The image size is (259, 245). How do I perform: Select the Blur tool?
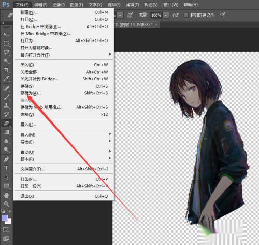pos(6,141)
